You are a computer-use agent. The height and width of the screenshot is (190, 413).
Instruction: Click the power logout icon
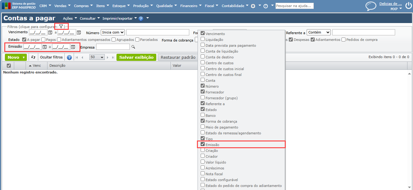coord(408,6)
